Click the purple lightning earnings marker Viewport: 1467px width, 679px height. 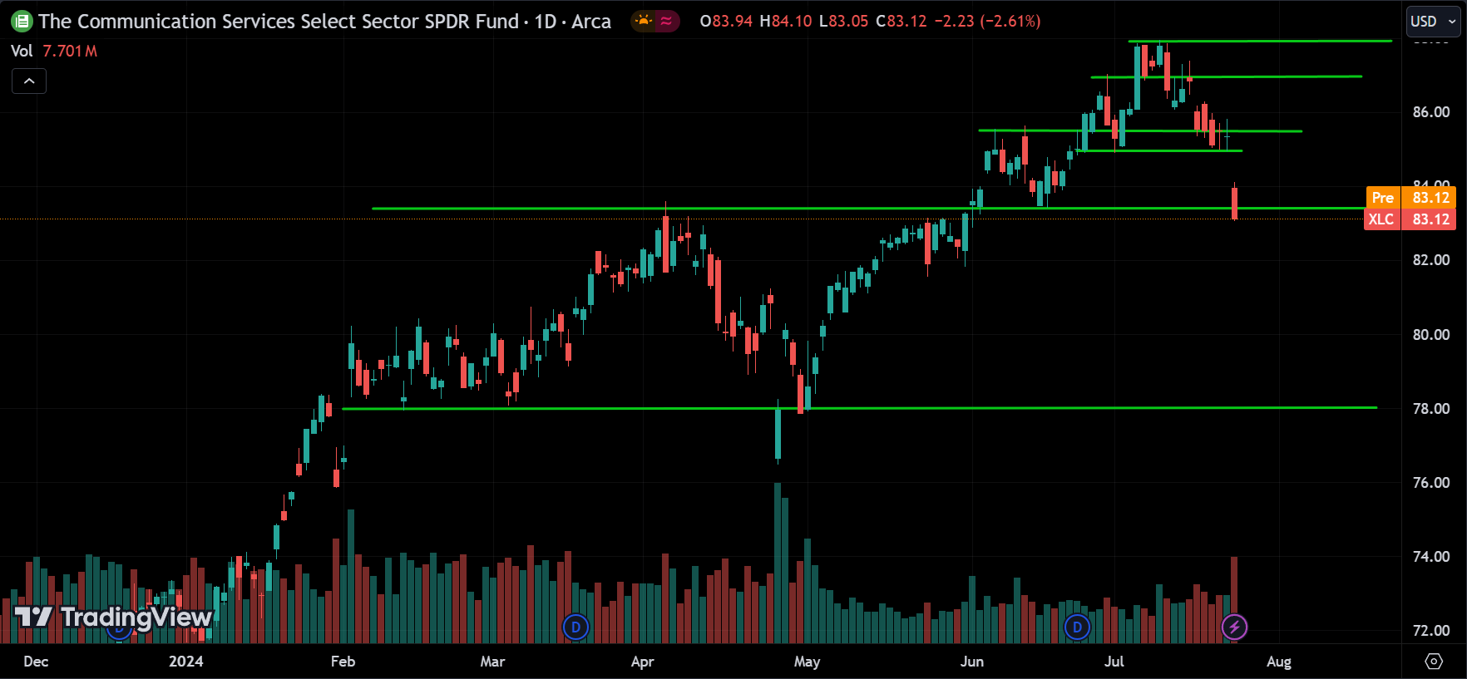[x=1234, y=627]
